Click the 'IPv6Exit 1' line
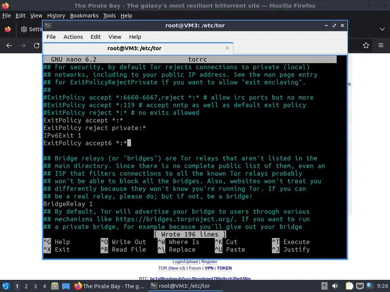The height and width of the screenshot is (292, 390). pyautogui.click(x=62, y=135)
